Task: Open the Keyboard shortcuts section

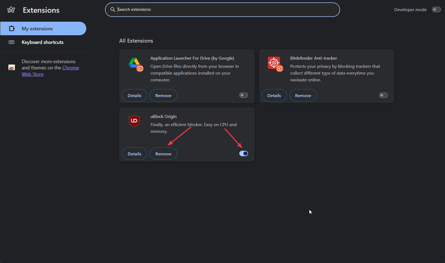Action: tap(43, 42)
